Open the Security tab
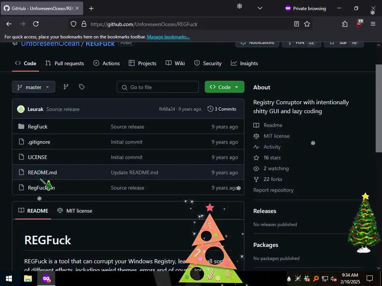The image size is (382, 286). 208,63
